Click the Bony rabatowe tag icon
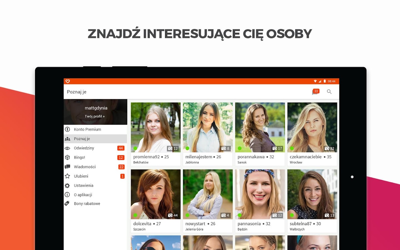 67,204
